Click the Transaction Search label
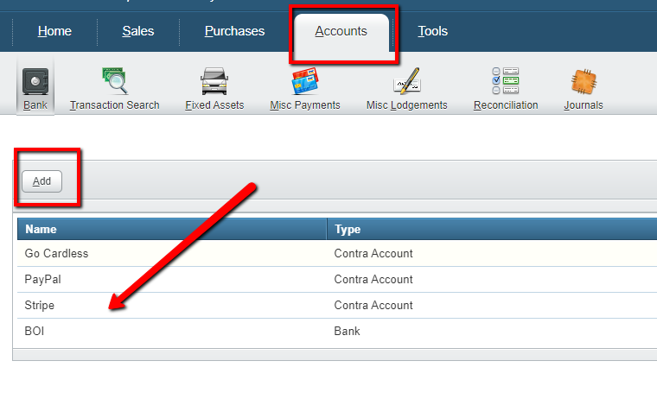The image size is (657, 399). (114, 105)
